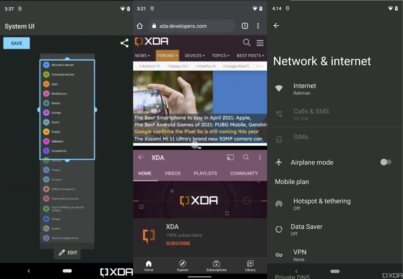The height and width of the screenshot is (279, 403).
Task: Tap the right crop handle of the screenshot
Action: pos(95,110)
